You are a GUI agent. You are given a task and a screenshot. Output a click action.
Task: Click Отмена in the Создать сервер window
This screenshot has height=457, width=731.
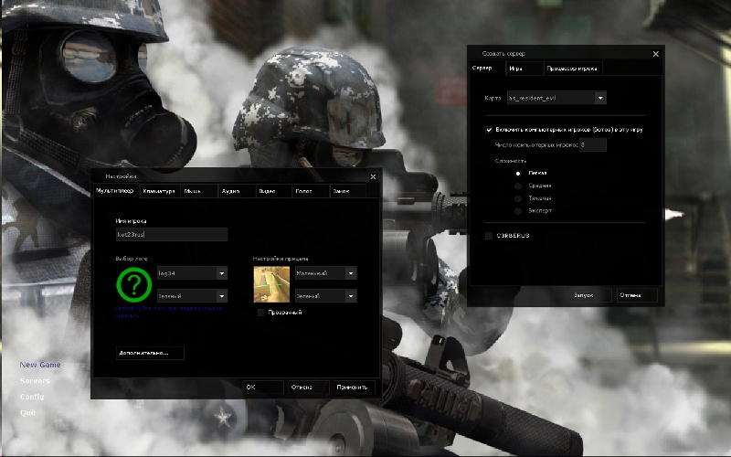[x=637, y=295]
